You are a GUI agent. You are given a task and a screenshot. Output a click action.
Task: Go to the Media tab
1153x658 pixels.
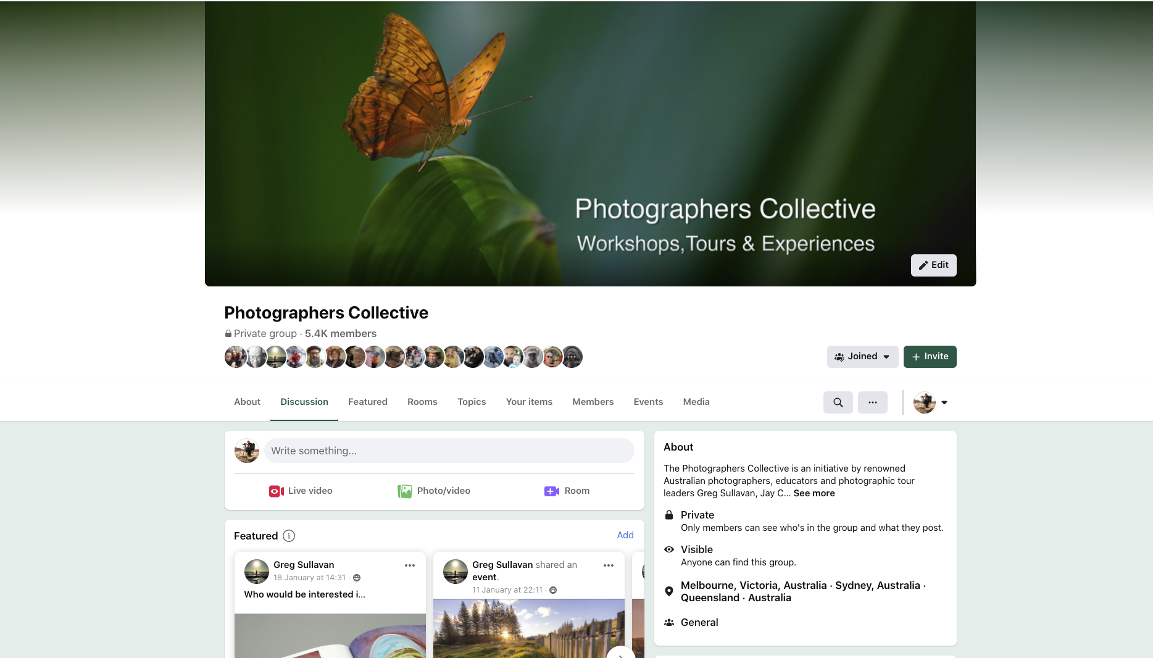pos(696,402)
